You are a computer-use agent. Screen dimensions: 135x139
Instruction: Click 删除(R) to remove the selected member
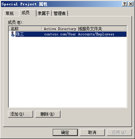(x=48, y=114)
